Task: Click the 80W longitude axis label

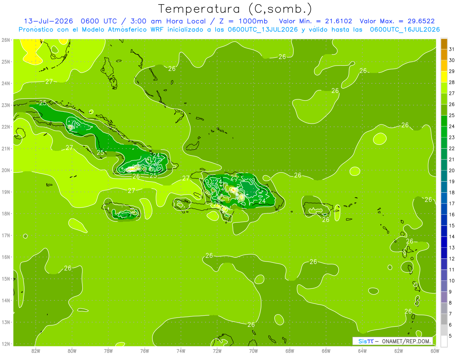Action: (x=72, y=351)
